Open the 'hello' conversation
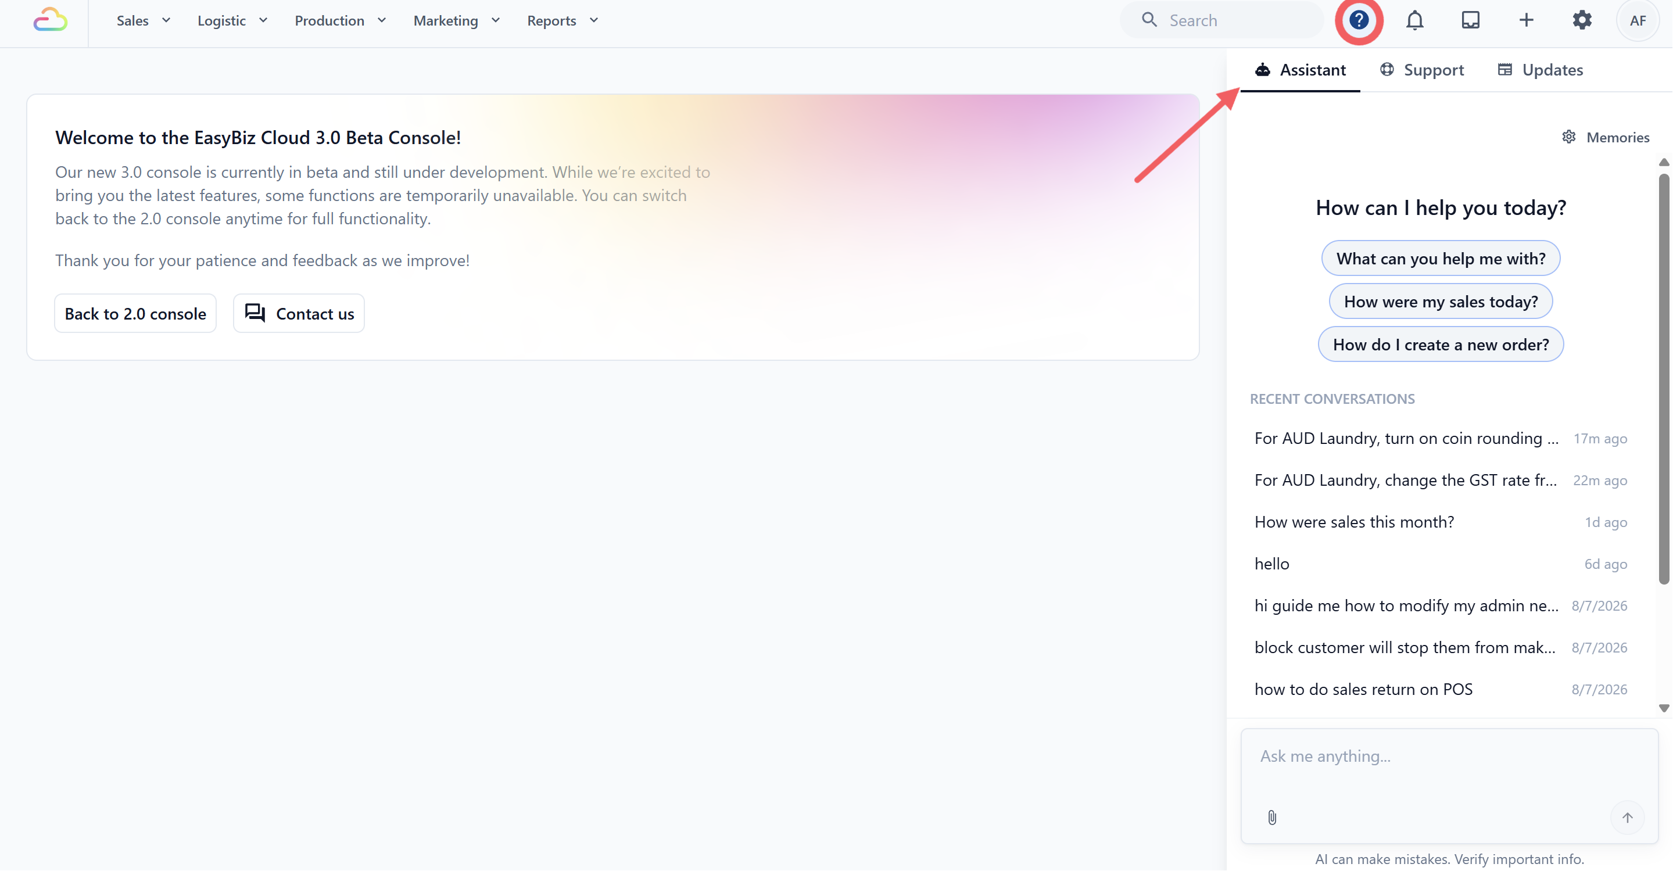The height and width of the screenshot is (871, 1673). pyautogui.click(x=1441, y=564)
